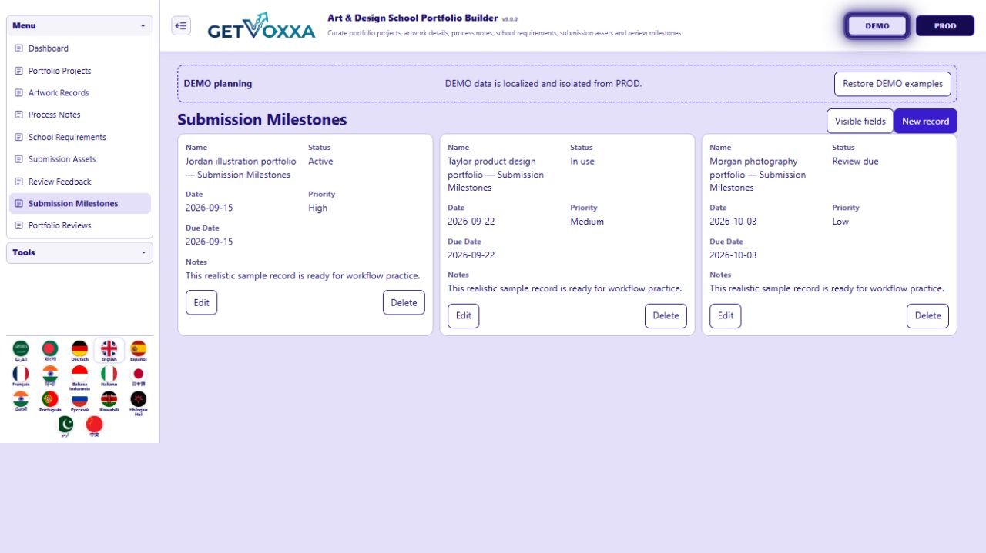
Task: Click the list icon beside Dashboard
Action: [x=19, y=48]
